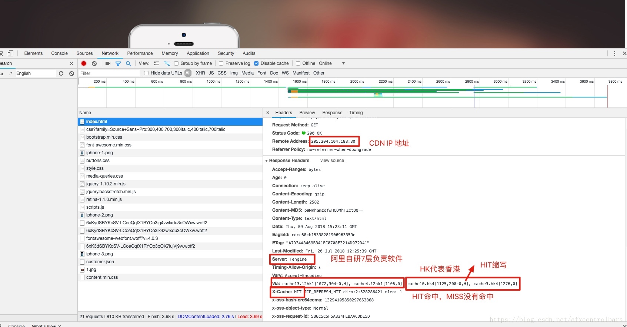This screenshot has width=627, height=327.
Task: Open the Performance tab
Action: click(x=140, y=53)
